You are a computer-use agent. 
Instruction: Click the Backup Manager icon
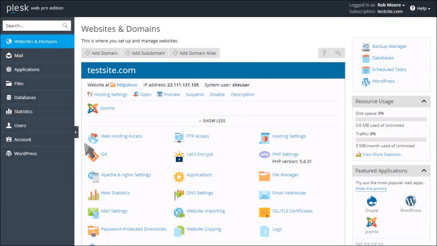coord(366,47)
